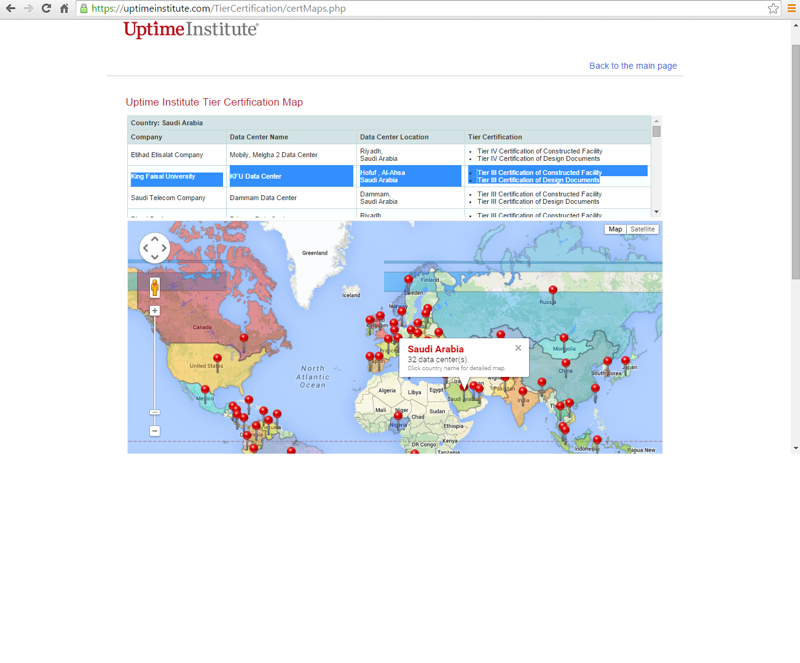Click the Saudi Arabia heading in popup

point(436,349)
